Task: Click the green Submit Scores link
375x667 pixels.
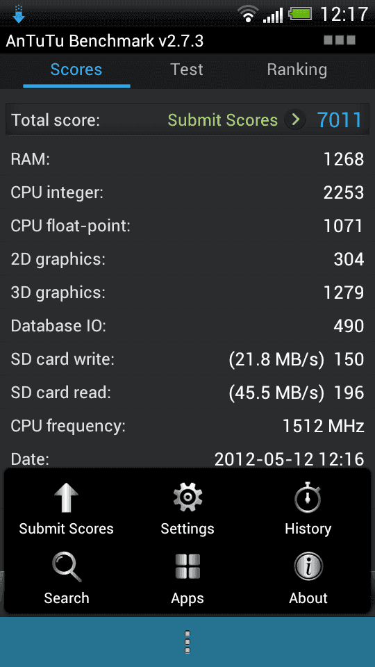Action: (222, 120)
